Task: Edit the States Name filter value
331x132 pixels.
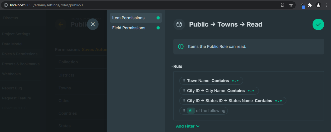Action: click(x=279, y=101)
